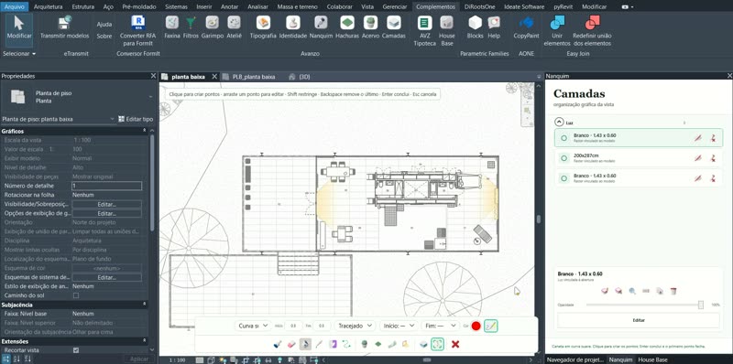Click the horizontal view scrollbar thumb
The height and width of the screenshot is (364, 733).
click(427, 359)
